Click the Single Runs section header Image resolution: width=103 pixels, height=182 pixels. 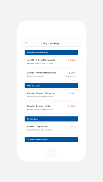pyautogui.click(x=51, y=119)
